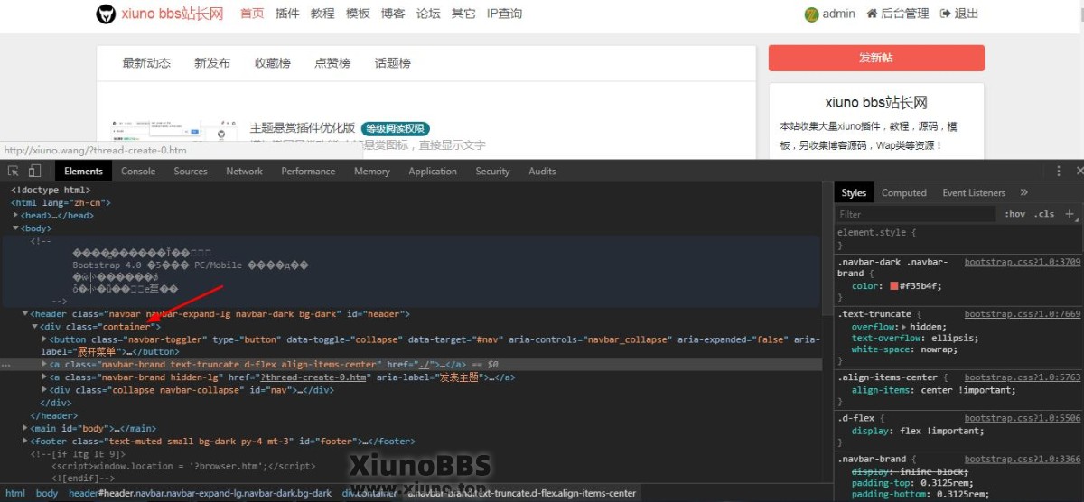Toggle the :hov element state panel

1015,214
